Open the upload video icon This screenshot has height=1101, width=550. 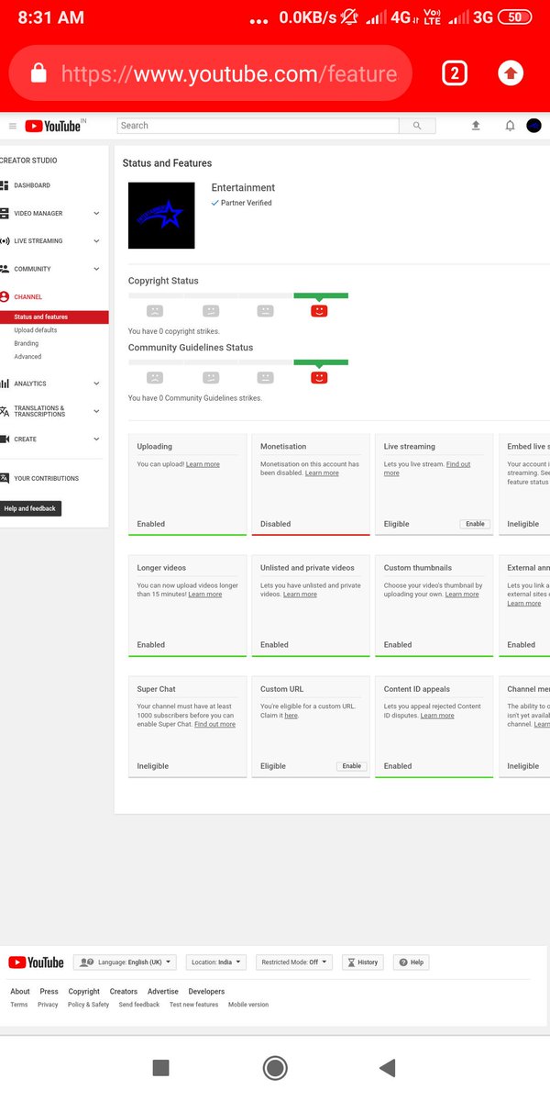476,126
